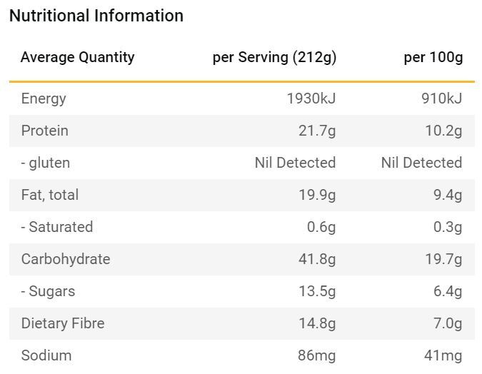The image size is (482, 374).
Task: Select the Energy row label
Action: [x=44, y=98]
